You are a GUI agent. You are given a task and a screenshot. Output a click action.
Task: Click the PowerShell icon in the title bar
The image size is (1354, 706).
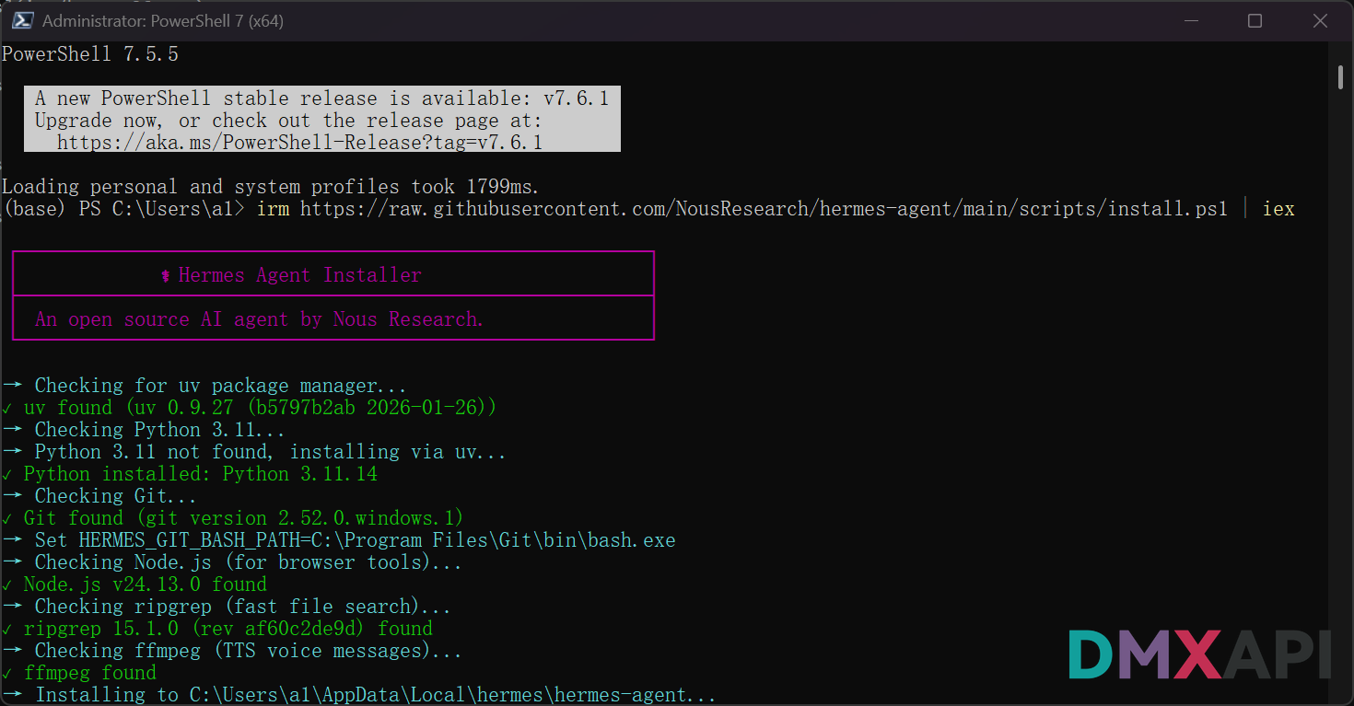(x=22, y=20)
